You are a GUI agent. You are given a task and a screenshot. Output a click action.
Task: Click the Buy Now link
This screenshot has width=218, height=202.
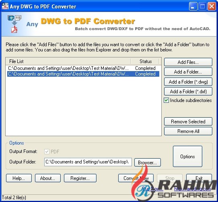point(153,189)
